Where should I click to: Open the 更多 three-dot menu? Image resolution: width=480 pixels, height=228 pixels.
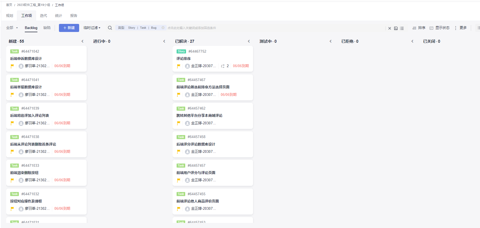(x=456, y=28)
